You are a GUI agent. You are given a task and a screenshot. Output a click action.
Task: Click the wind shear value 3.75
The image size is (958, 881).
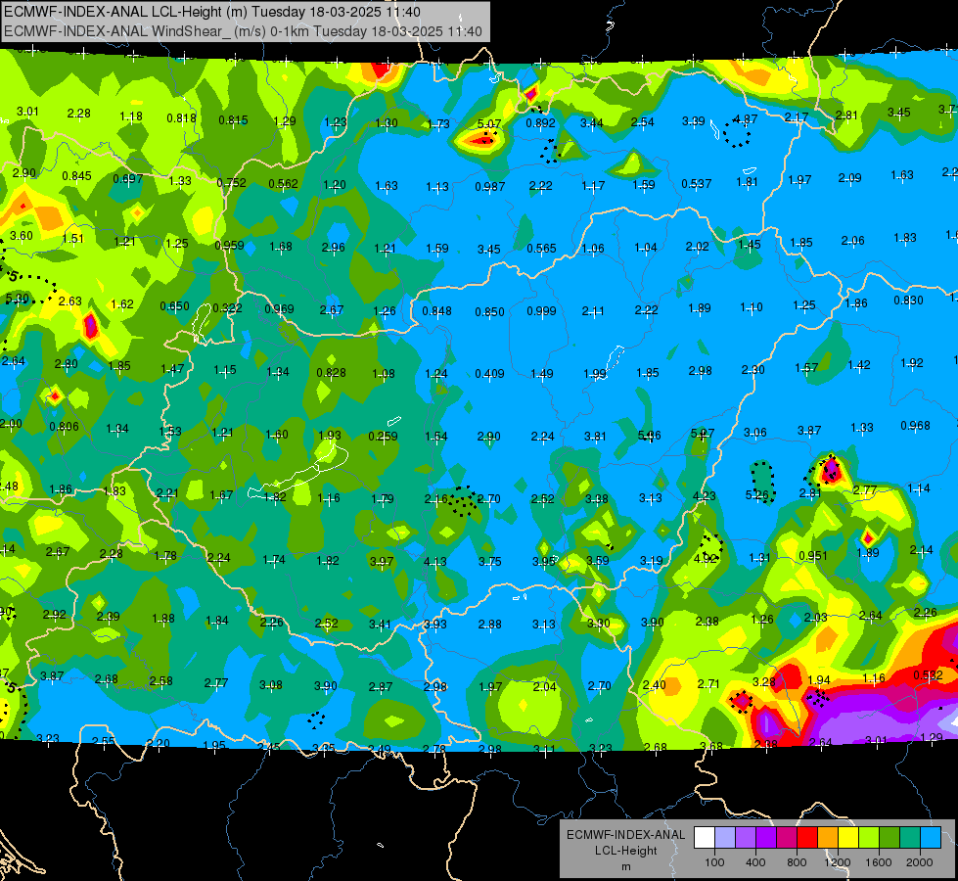point(489,561)
